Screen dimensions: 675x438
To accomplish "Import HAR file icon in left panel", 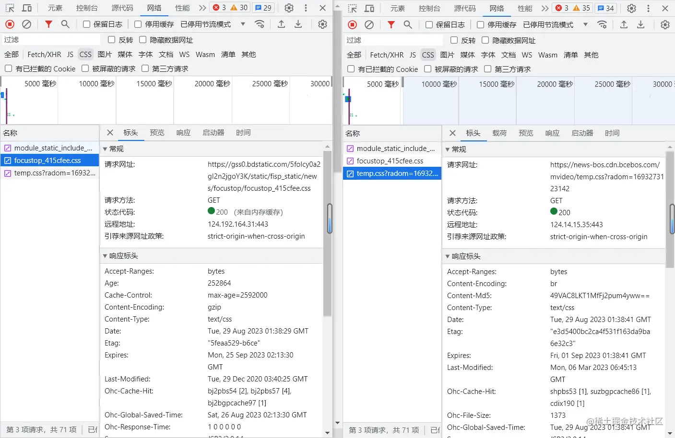I will (282, 24).
